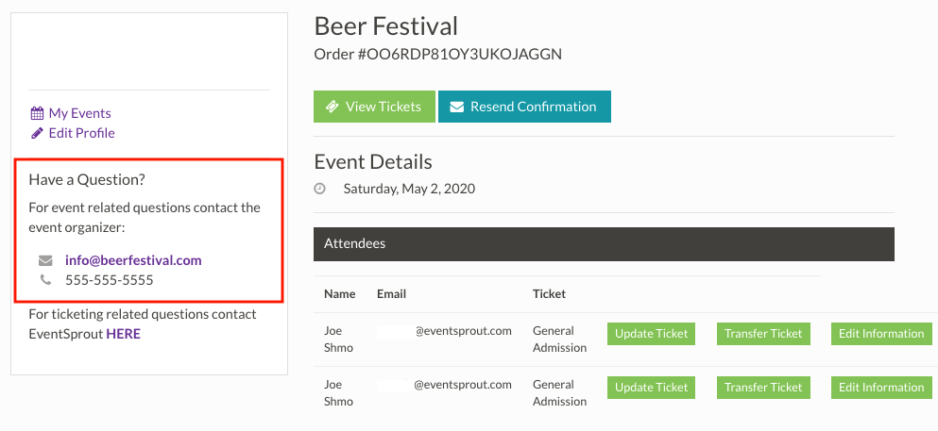The width and height of the screenshot is (938, 431).
Task: Follow the EventSprout HERE link
Action: 123,334
